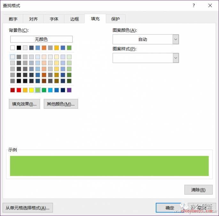The width and height of the screenshot is (219, 216).
Task: Click the 清除 button
Action: (x=198, y=190)
